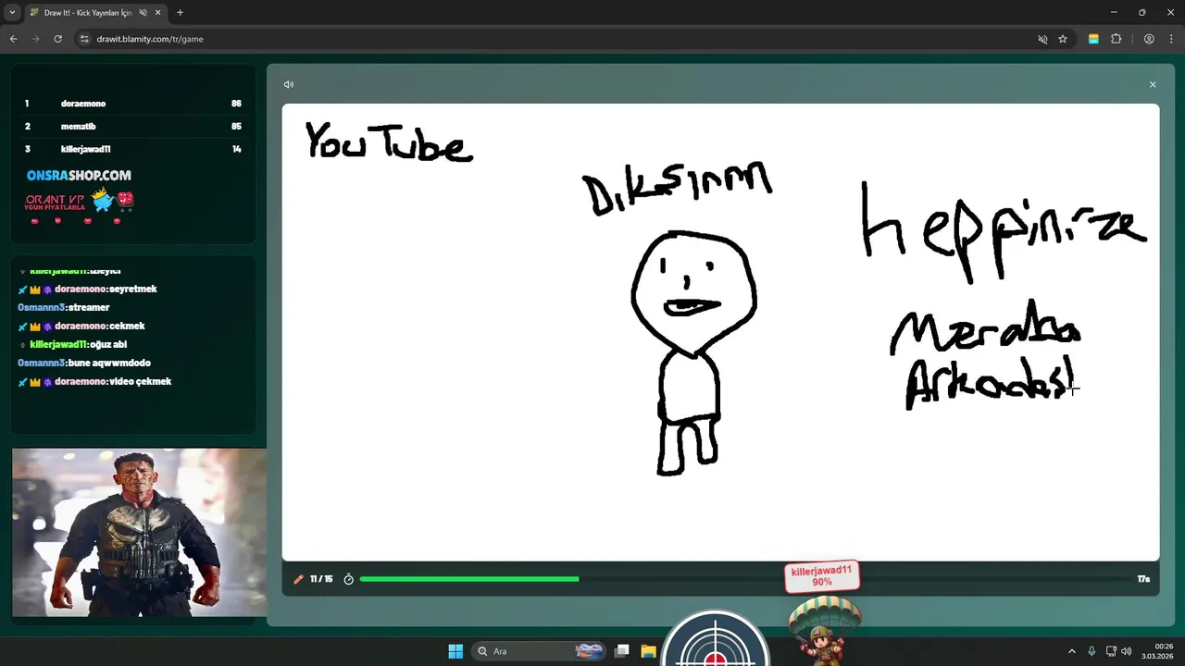This screenshot has width=1185, height=666.
Task: Select killerjawad11 leaderboard row
Action: 133,149
